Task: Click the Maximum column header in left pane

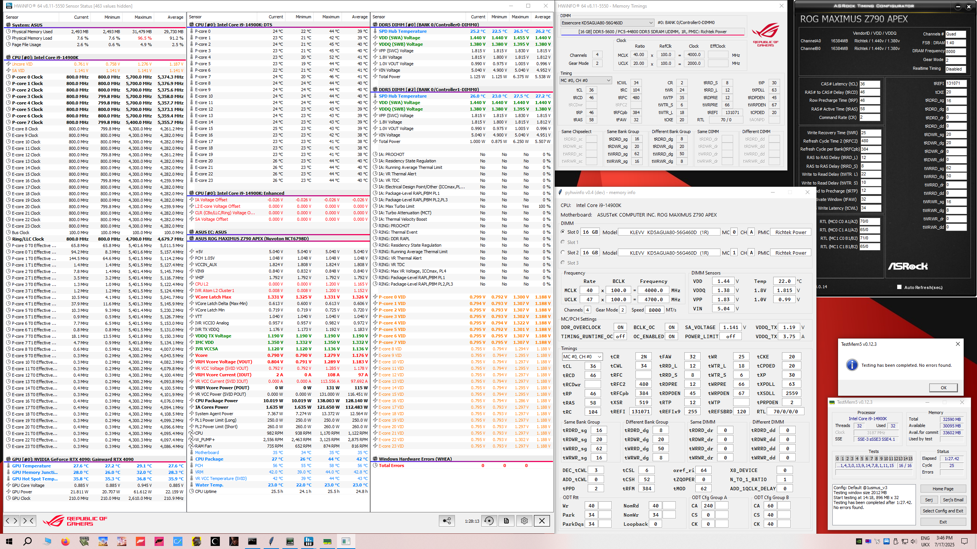Action: [138, 17]
